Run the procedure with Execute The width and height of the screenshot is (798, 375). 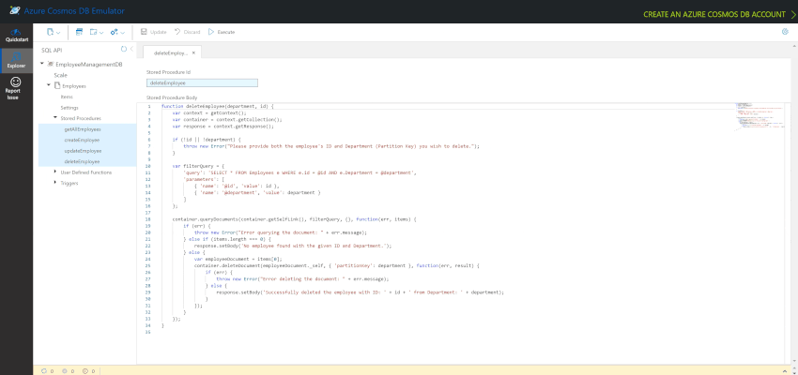point(222,32)
